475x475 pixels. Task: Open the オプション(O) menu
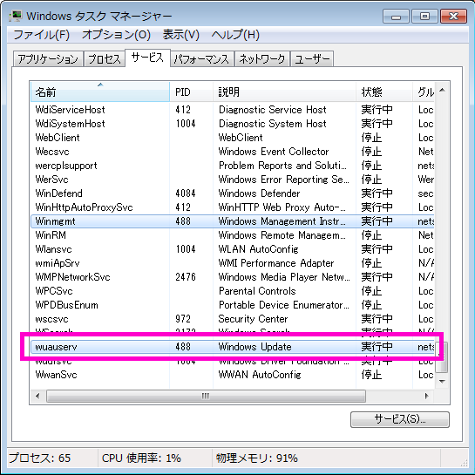116,35
